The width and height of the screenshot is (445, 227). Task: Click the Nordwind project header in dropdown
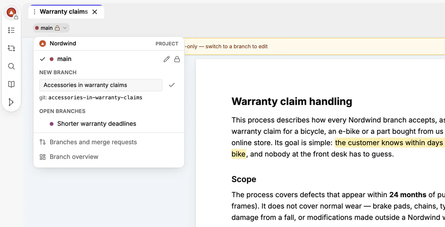109,44
